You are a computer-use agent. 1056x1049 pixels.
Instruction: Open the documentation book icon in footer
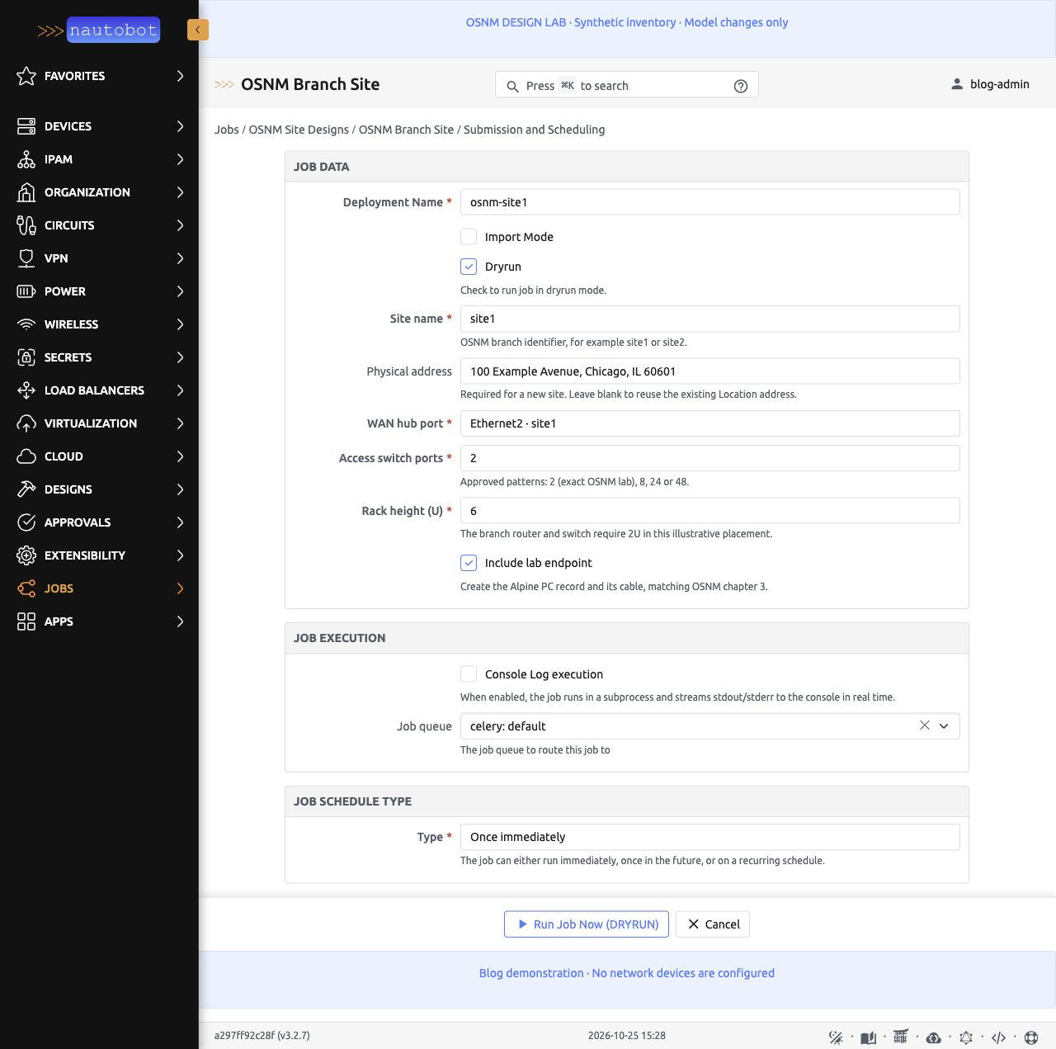tap(868, 1037)
